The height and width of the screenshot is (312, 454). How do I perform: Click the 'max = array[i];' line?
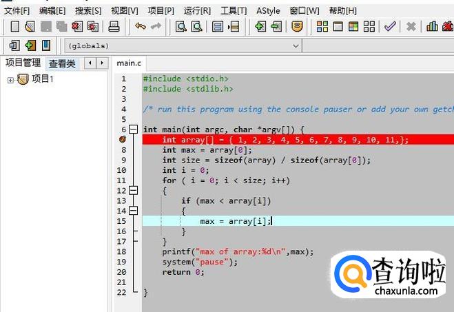[x=298, y=221]
